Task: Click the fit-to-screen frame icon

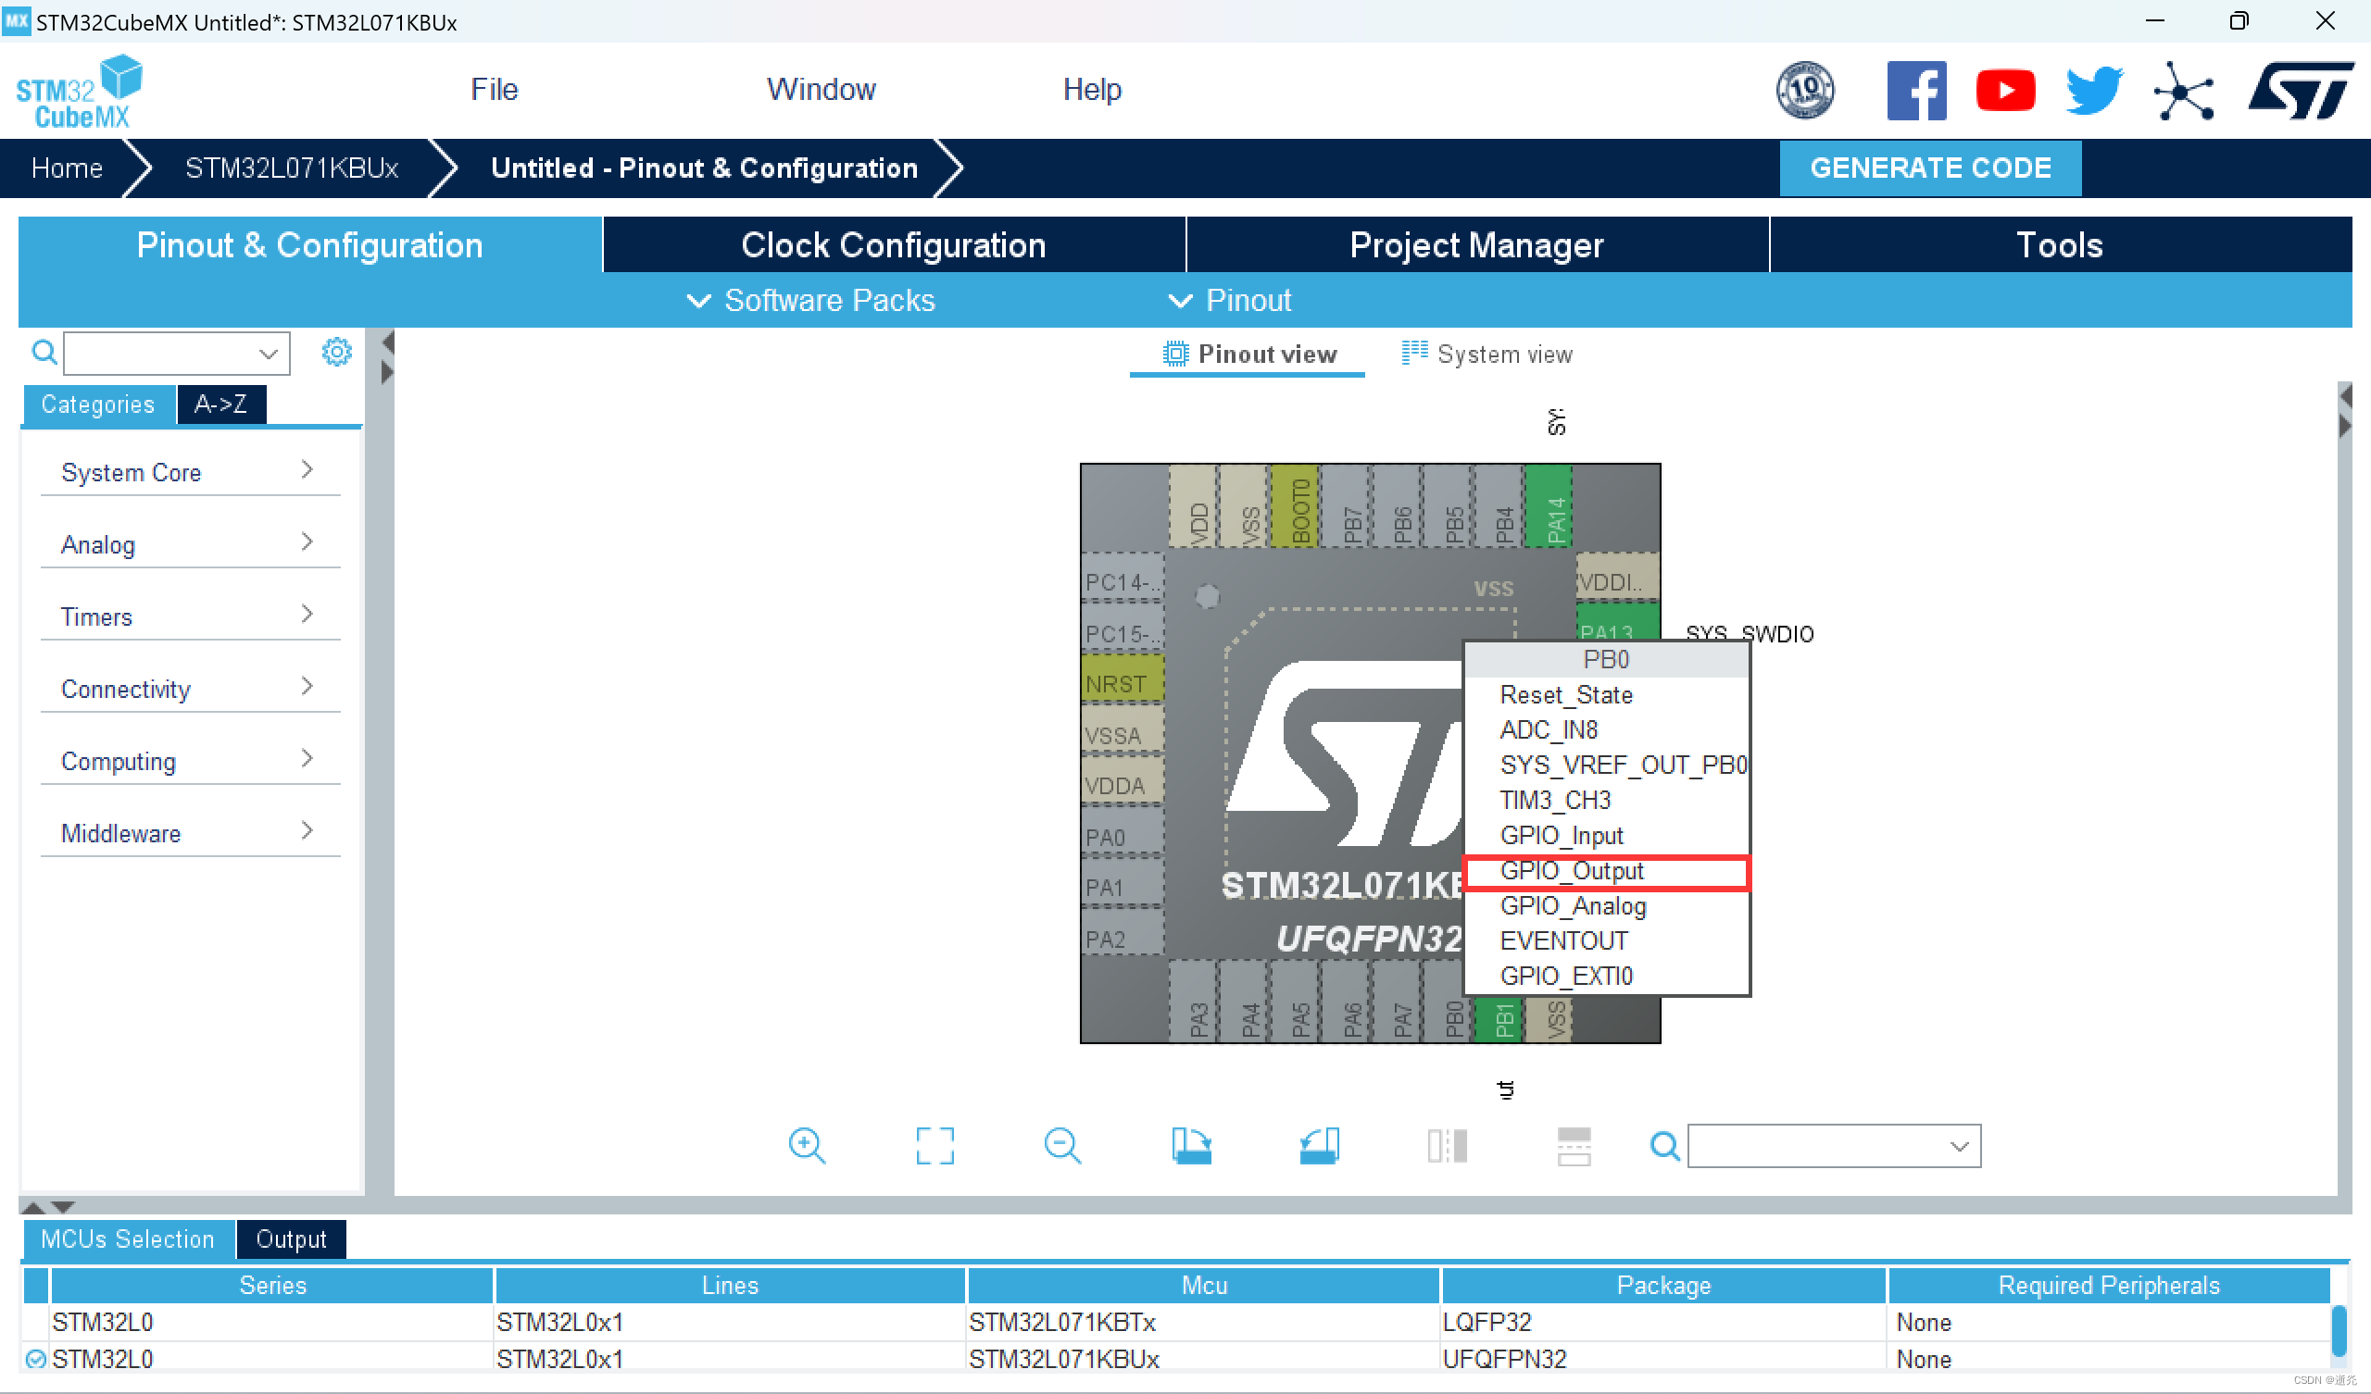Action: pyautogui.click(x=935, y=1145)
